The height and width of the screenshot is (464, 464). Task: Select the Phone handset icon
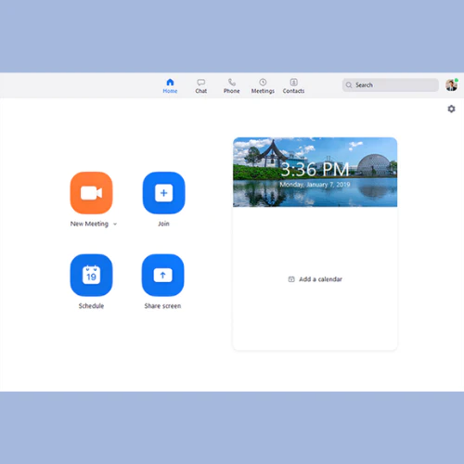click(x=232, y=82)
